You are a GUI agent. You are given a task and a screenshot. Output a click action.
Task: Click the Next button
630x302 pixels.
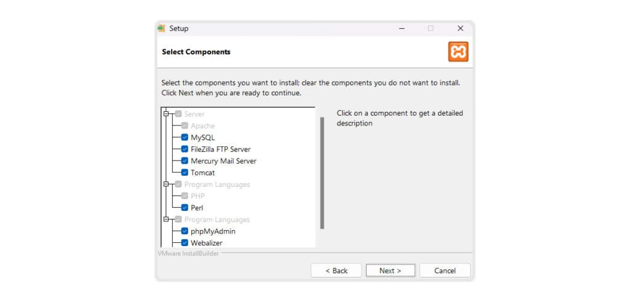pos(390,271)
